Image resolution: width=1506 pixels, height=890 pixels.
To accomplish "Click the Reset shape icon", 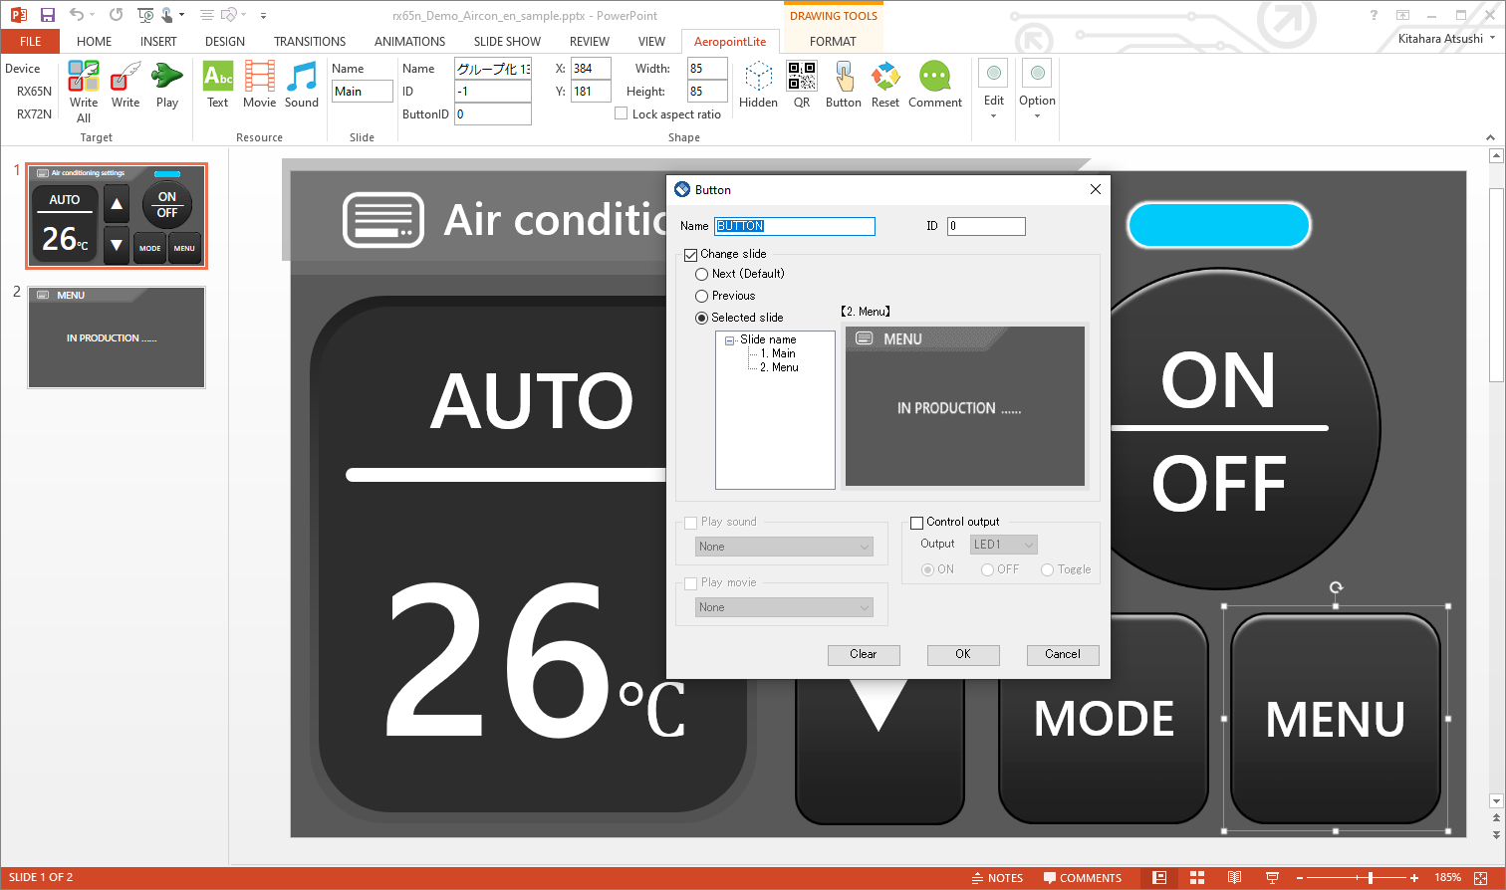I will pyautogui.click(x=884, y=78).
